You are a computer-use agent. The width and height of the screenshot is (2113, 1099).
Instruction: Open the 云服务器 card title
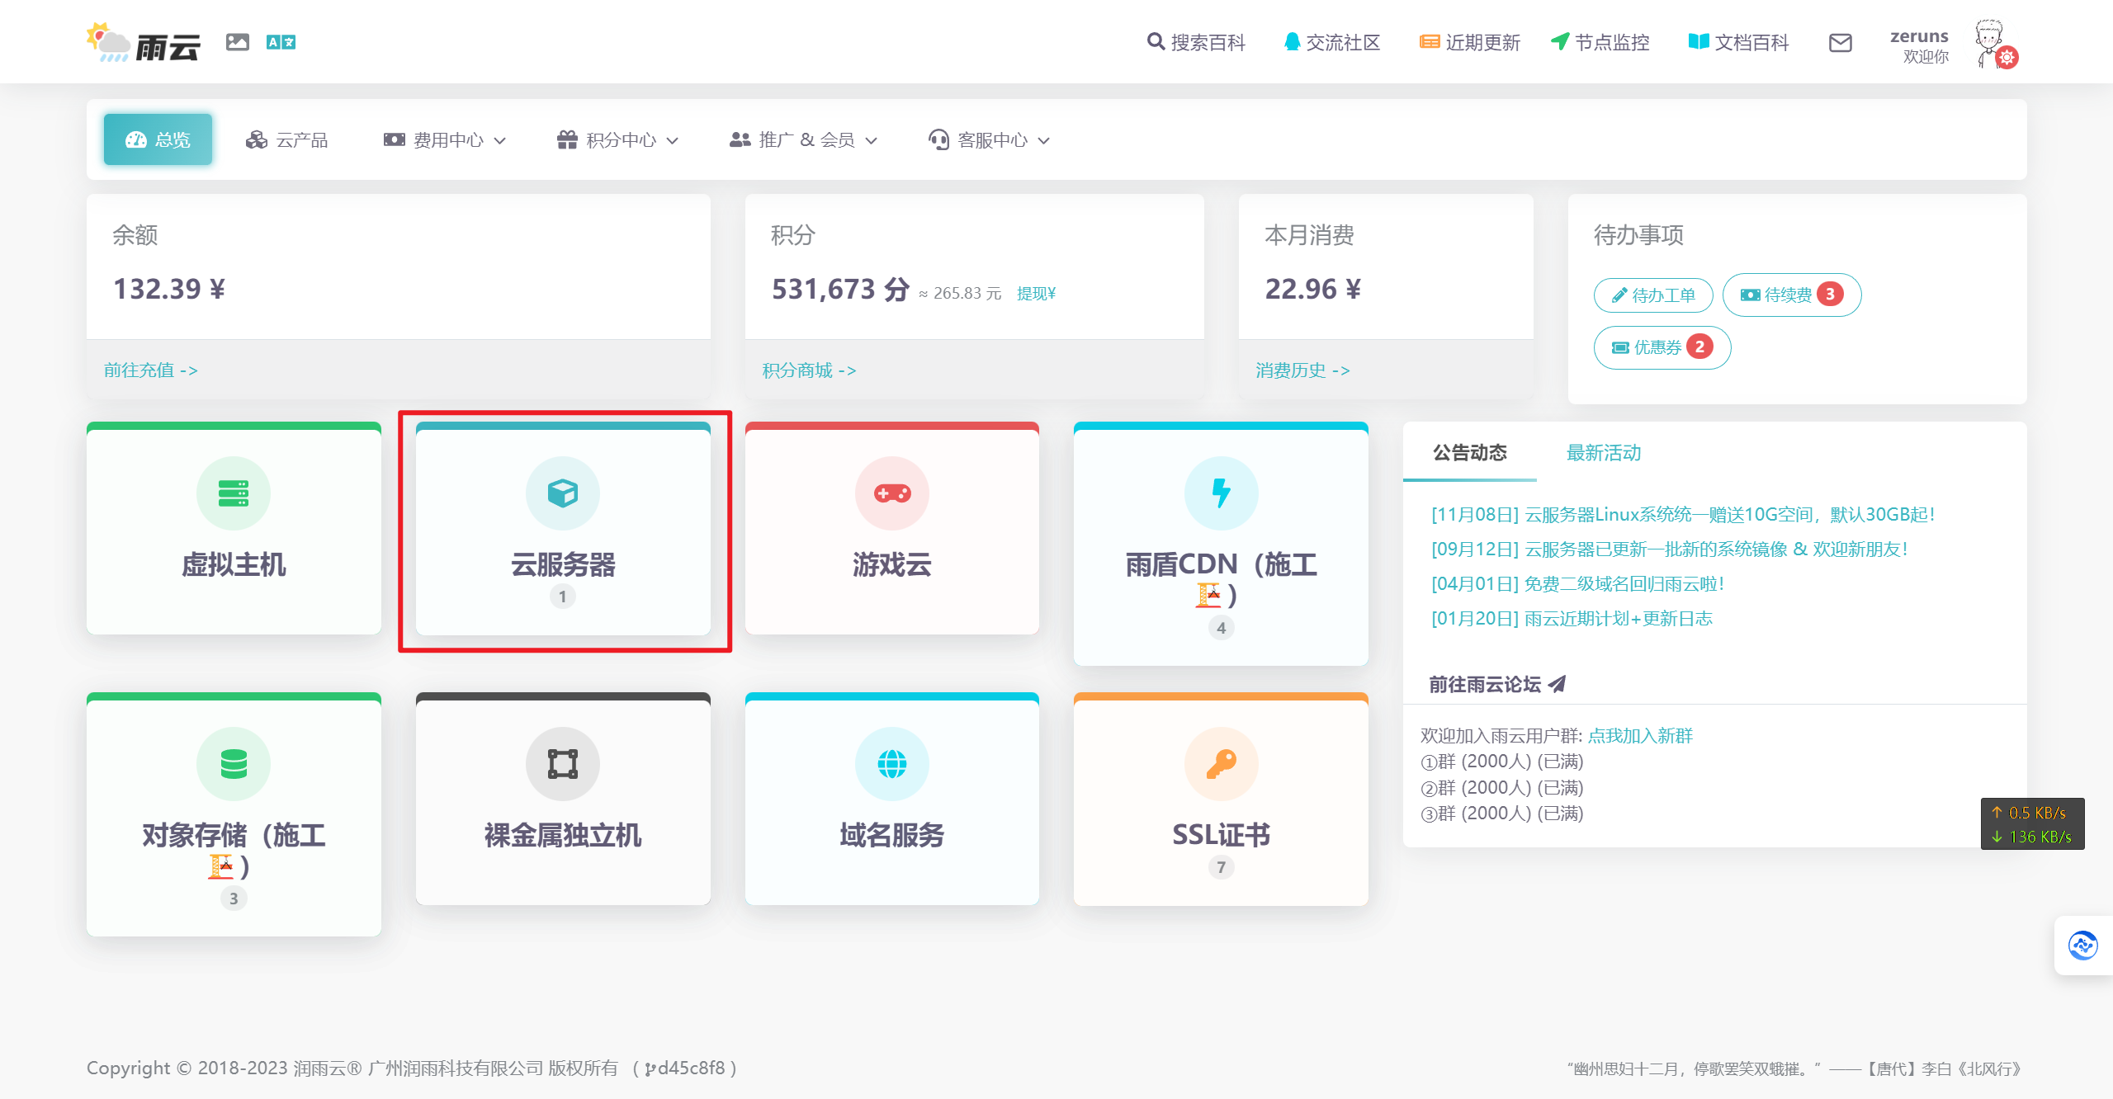point(563,565)
